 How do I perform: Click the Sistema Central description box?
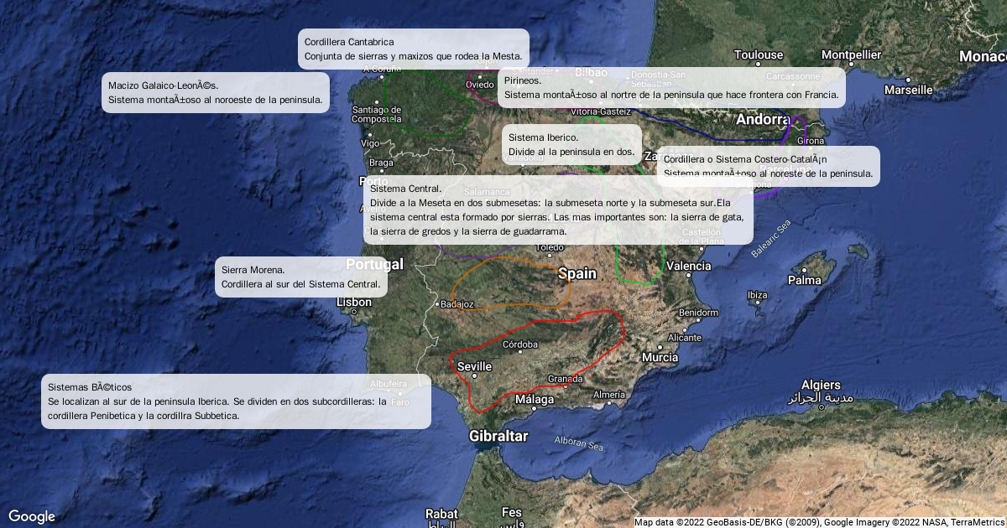(558, 210)
